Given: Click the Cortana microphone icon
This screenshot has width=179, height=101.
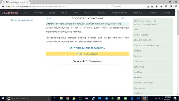Looking at the screenshot, I should tap(49, 98).
